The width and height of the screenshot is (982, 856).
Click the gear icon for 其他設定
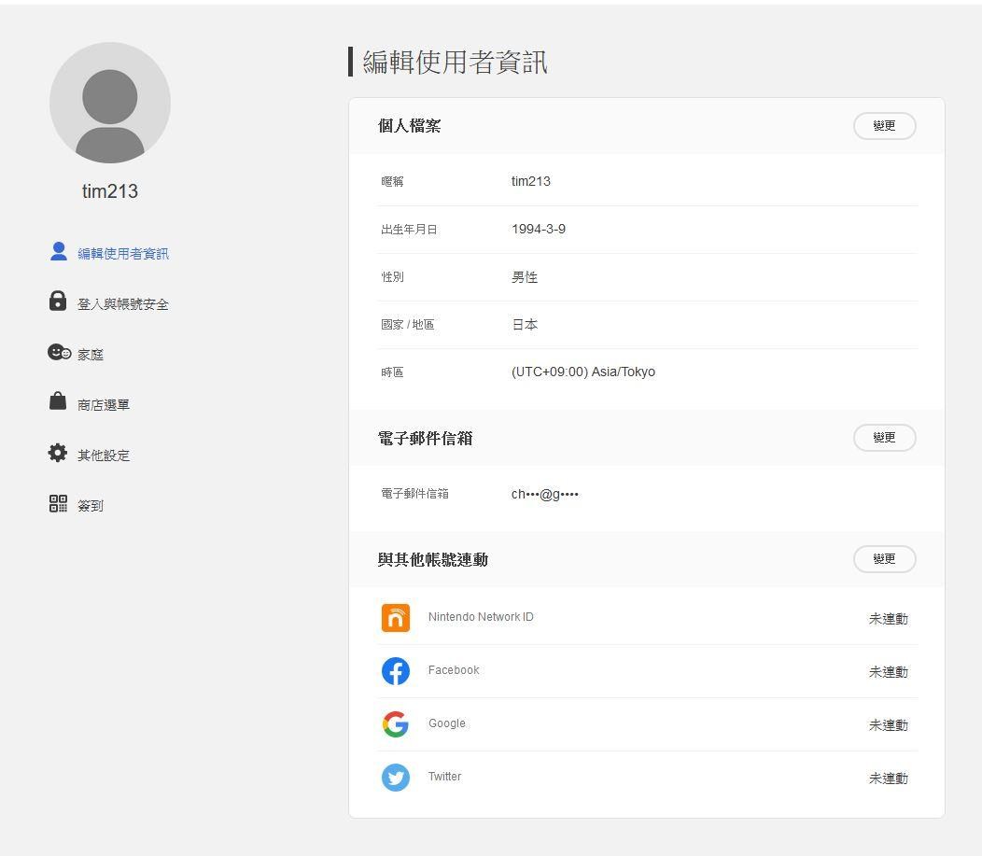(x=58, y=453)
